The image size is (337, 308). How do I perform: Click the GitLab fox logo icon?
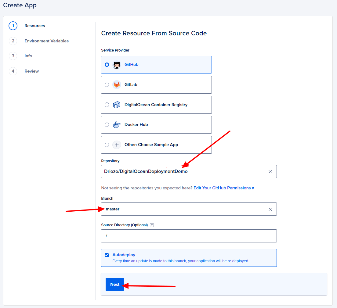[117, 85]
